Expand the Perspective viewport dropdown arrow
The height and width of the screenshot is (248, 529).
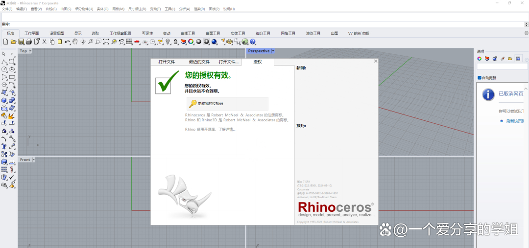click(x=273, y=51)
